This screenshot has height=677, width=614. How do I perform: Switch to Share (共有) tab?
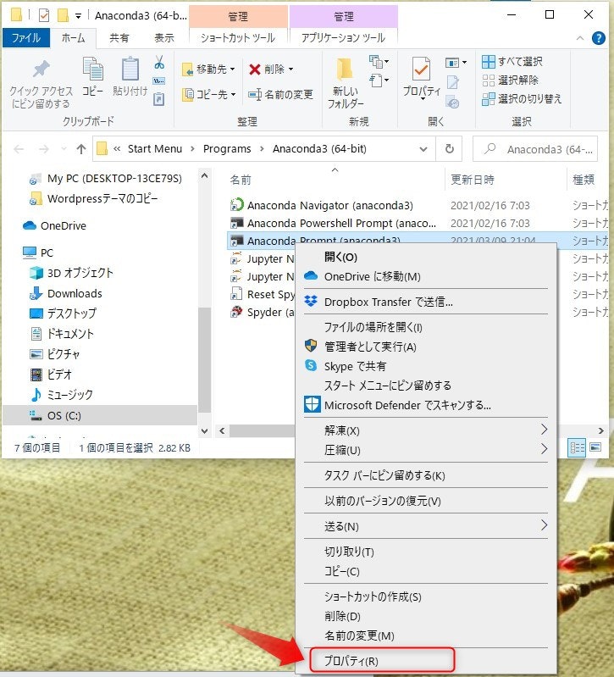click(x=119, y=38)
